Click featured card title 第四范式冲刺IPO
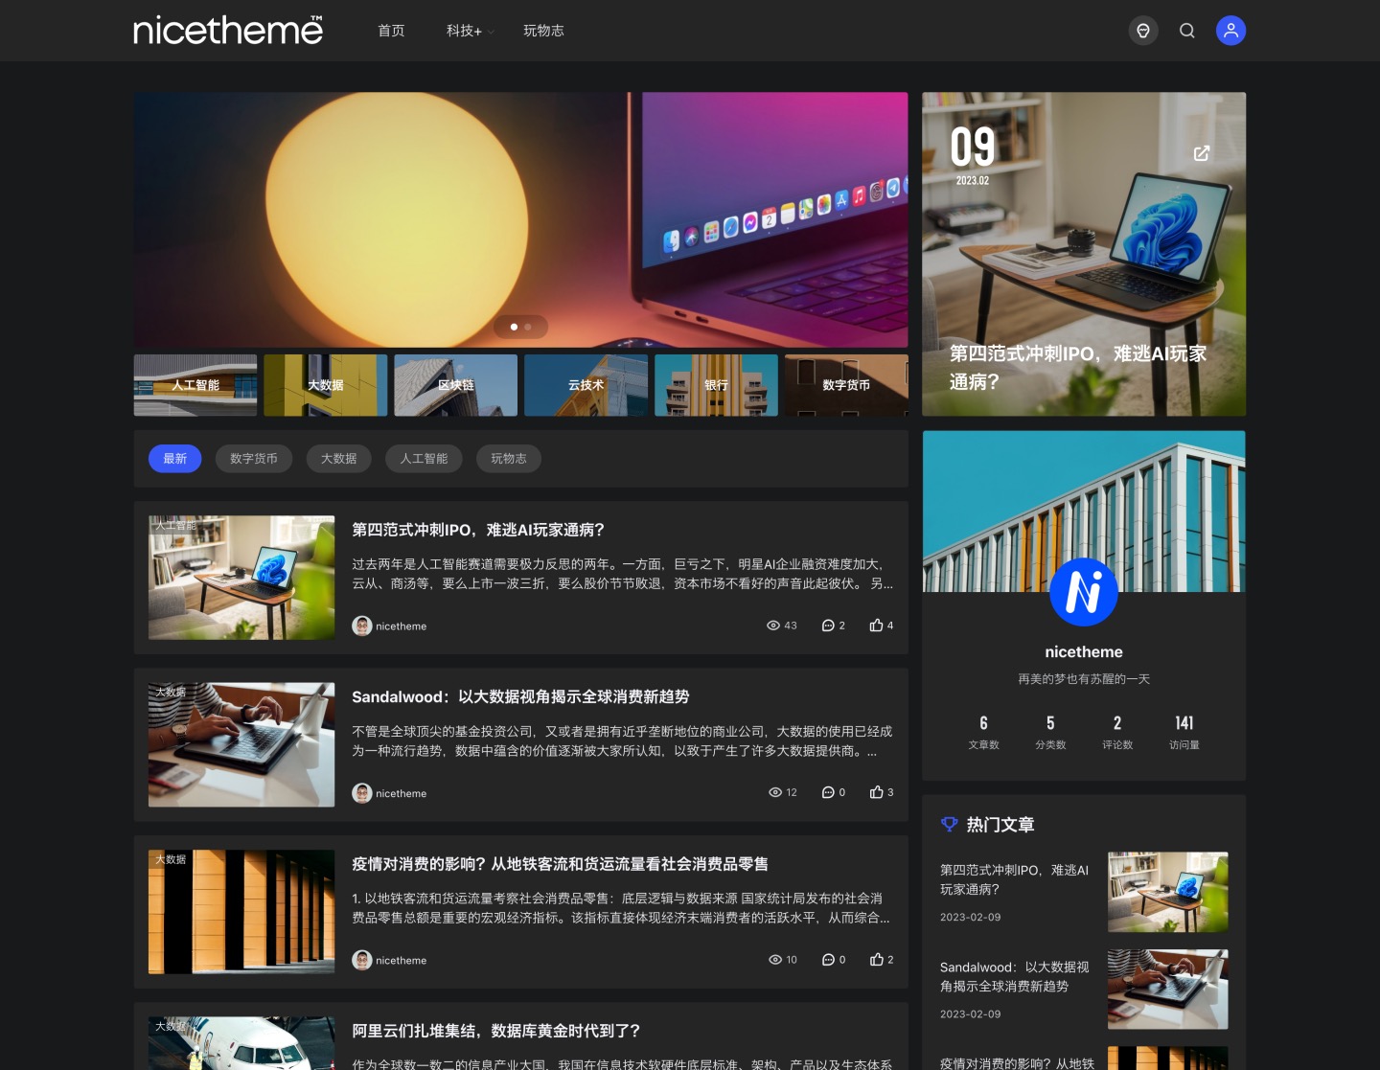The image size is (1380, 1070). 1078,367
